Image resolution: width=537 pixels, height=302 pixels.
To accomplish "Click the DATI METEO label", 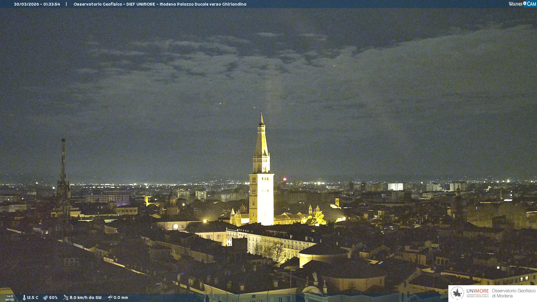I will coord(10,298).
